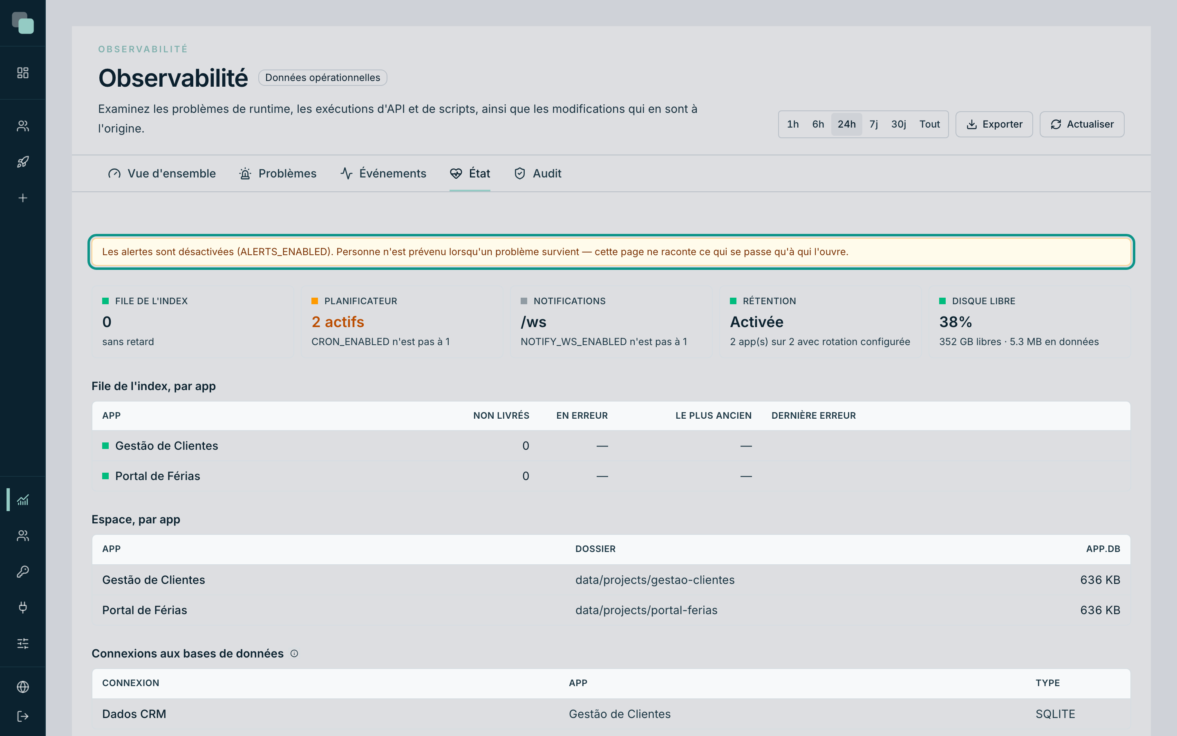The image size is (1177, 736).
Task: Click 'Dados CRM' connection row
Action: pyautogui.click(x=611, y=714)
